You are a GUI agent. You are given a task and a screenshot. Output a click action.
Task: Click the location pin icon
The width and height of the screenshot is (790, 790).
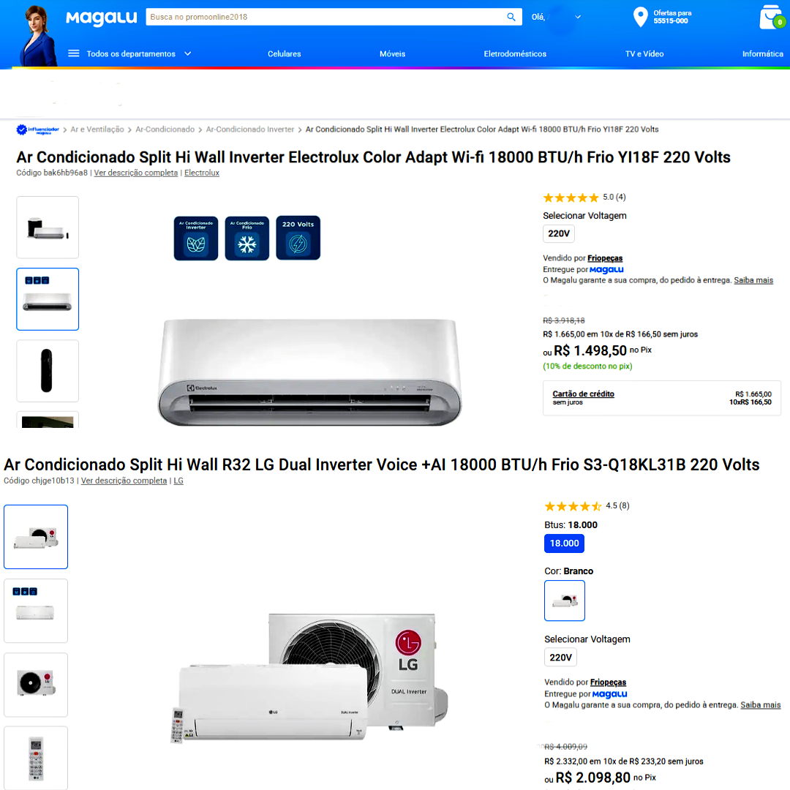pyautogui.click(x=640, y=17)
